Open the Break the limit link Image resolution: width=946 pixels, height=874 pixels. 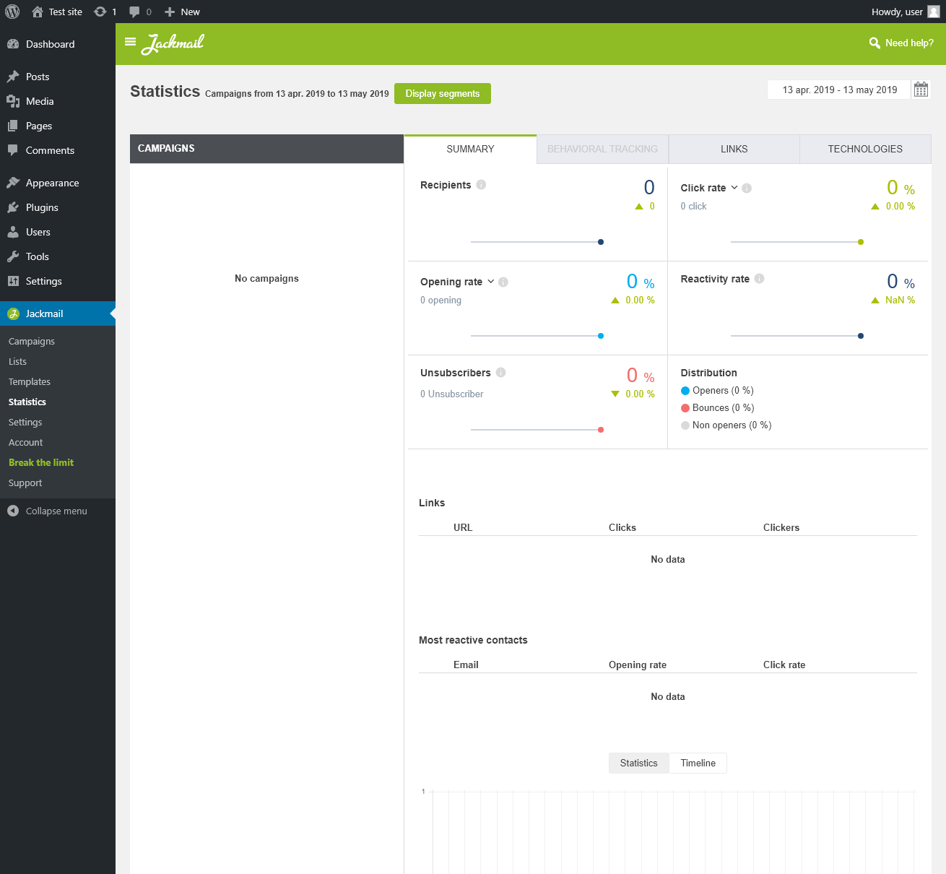point(41,462)
